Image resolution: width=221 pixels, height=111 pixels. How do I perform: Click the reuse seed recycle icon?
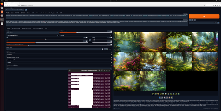click(x=107, y=49)
